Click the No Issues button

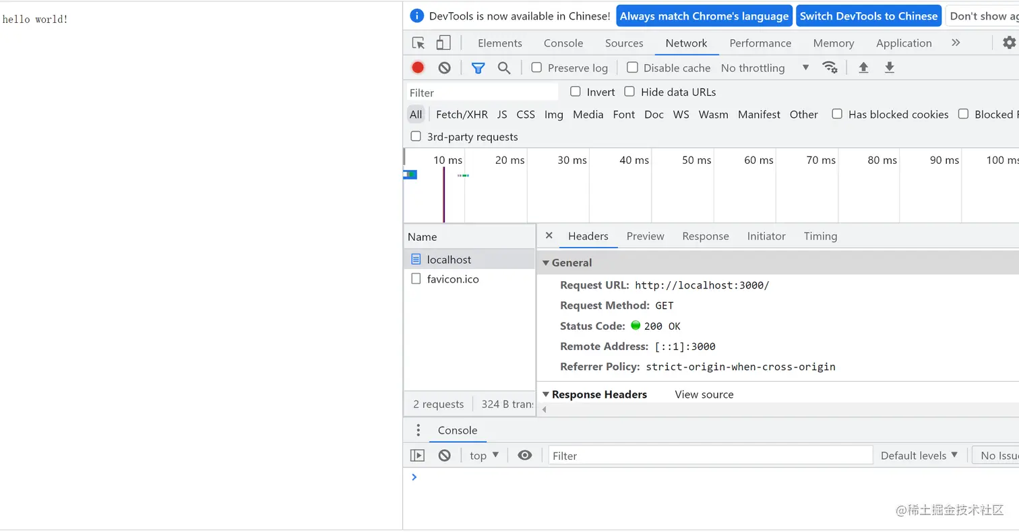(997, 456)
